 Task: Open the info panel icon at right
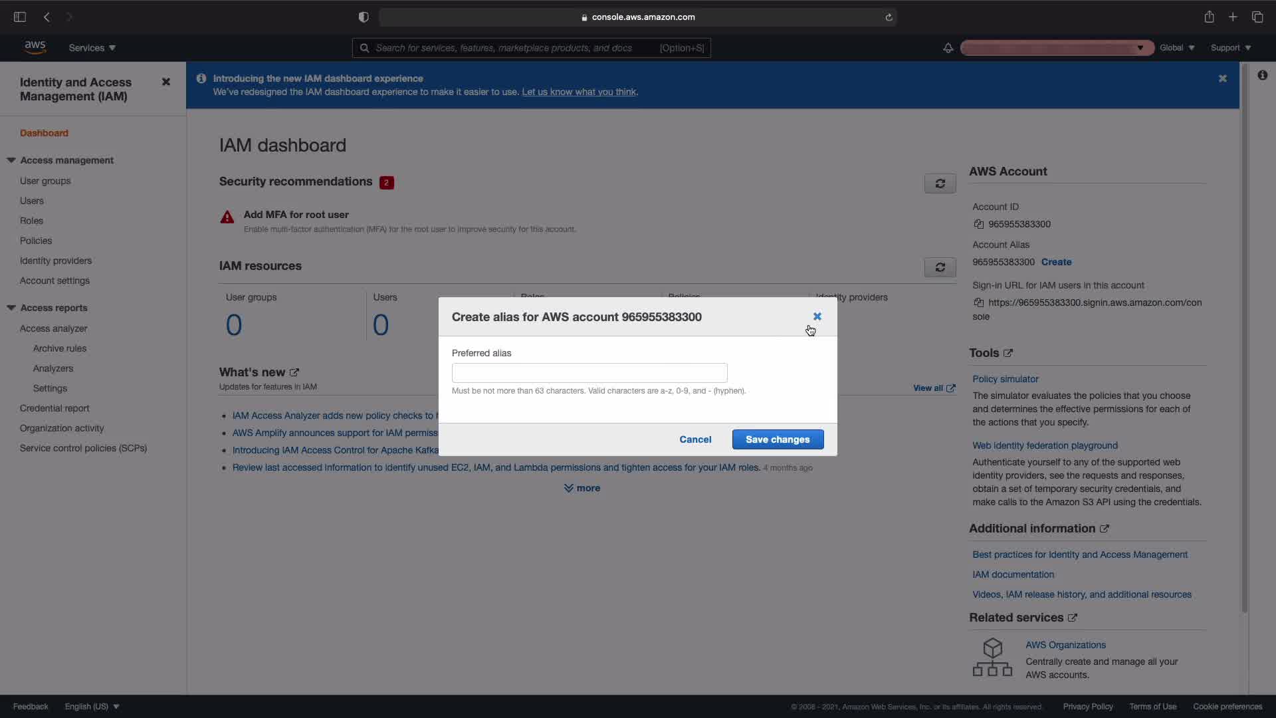pos(1262,75)
